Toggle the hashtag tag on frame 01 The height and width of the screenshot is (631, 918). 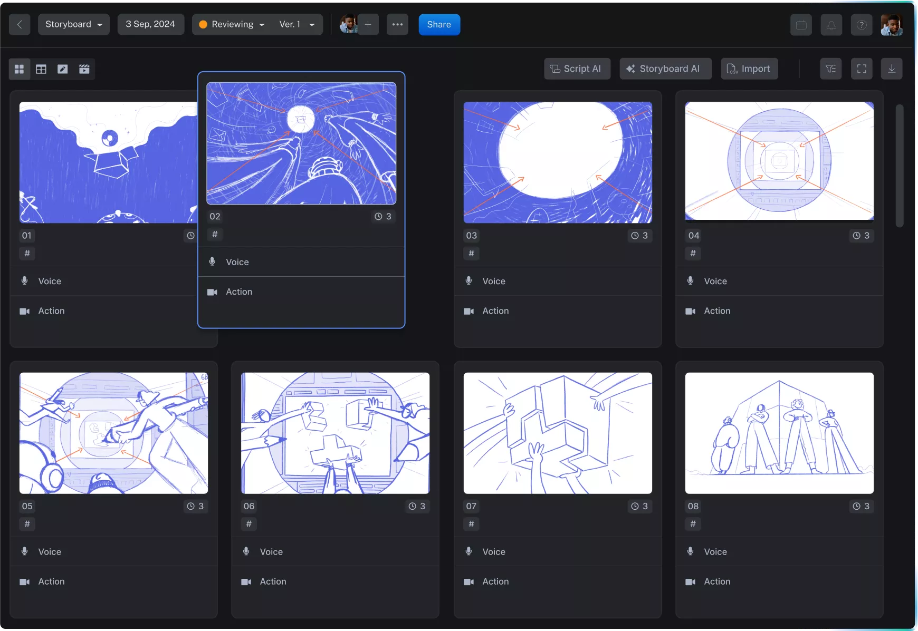pos(26,254)
